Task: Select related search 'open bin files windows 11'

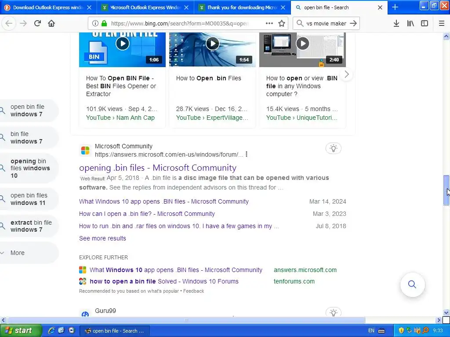Action: point(29,199)
